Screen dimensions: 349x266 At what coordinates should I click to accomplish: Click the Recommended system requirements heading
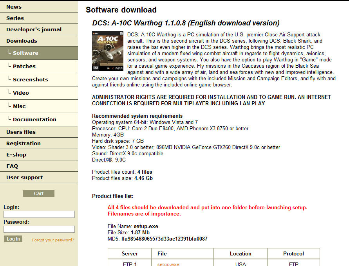(137, 116)
